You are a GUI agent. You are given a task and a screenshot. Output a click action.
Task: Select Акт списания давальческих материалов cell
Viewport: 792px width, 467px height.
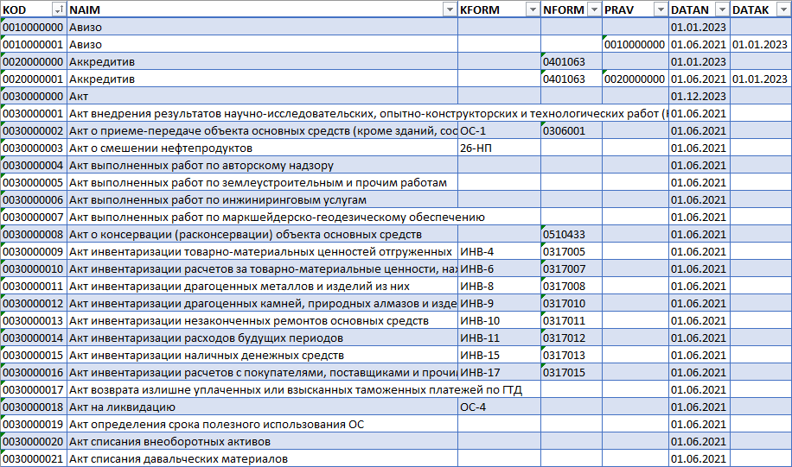point(262,459)
